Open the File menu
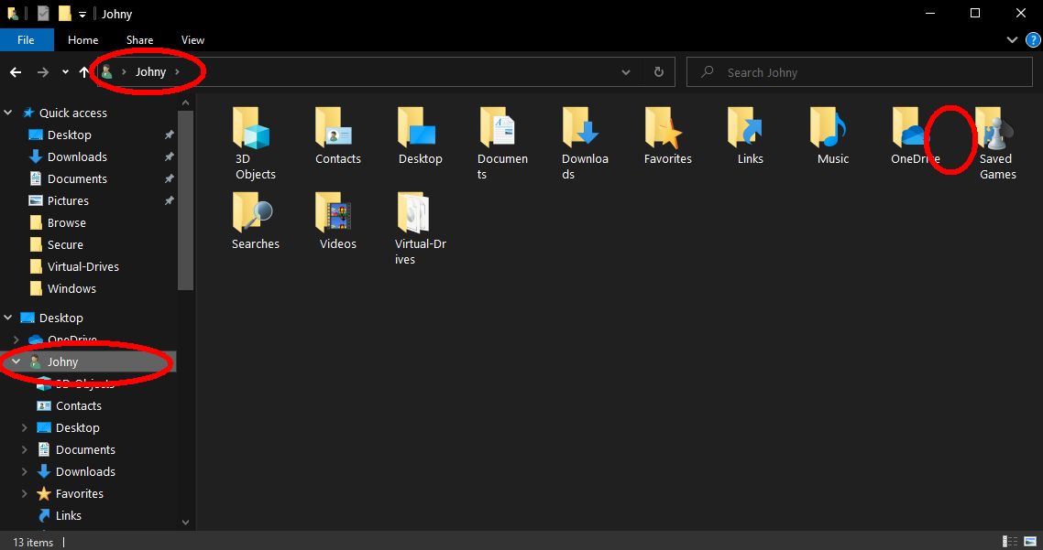This screenshot has width=1043, height=550. point(27,39)
